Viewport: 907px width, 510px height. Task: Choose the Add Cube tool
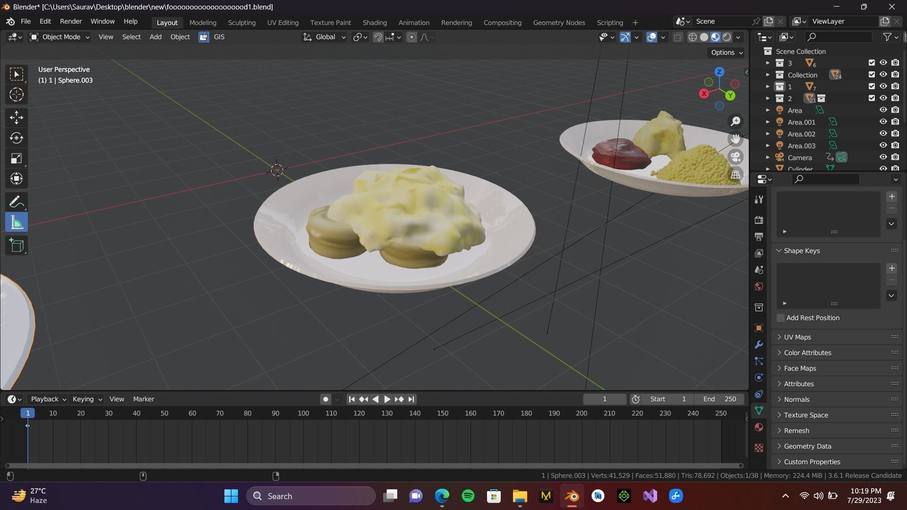(x=17, y=245)
